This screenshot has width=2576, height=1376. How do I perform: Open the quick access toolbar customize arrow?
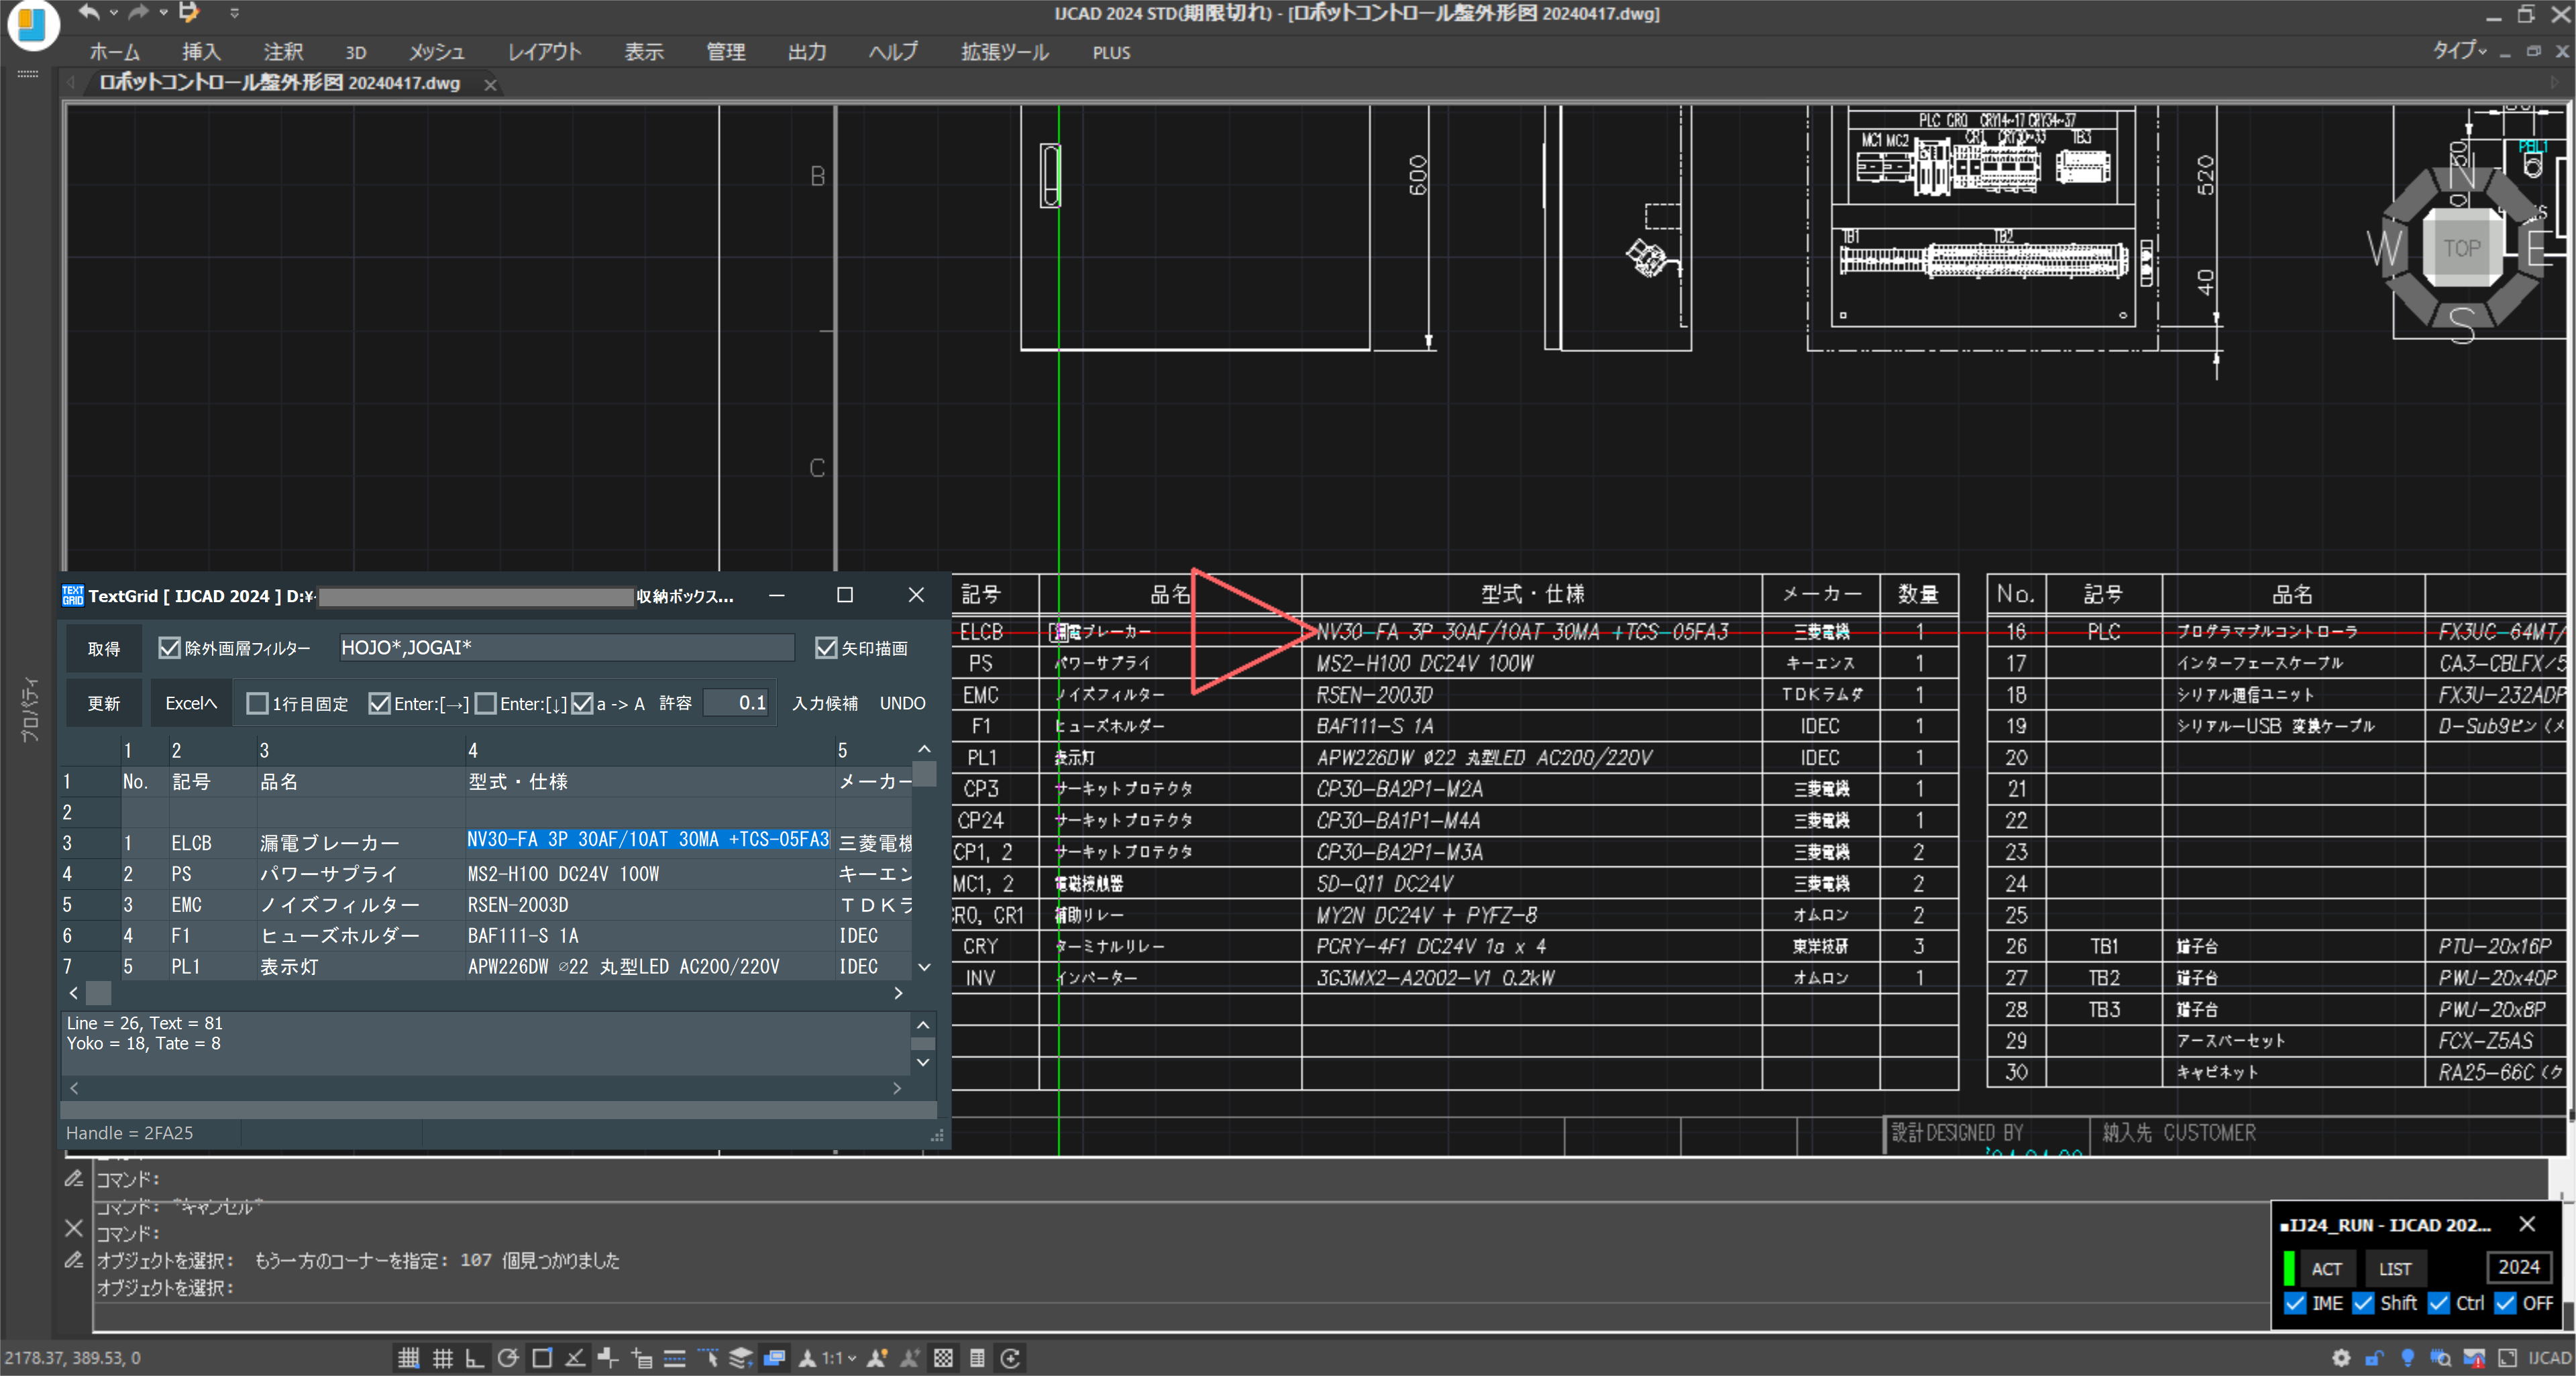pos(234,13)
